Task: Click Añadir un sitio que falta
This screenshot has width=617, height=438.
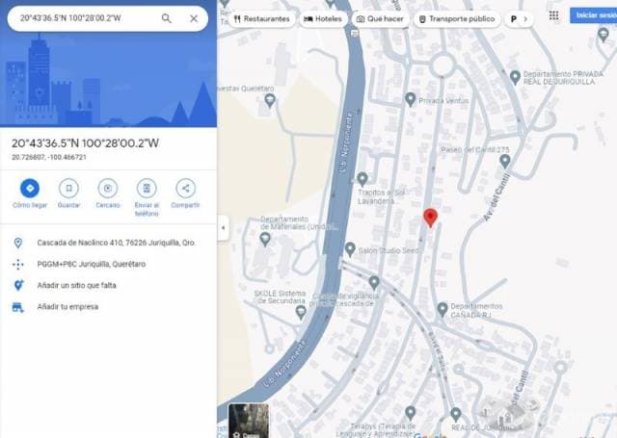Action: [76, 285]
